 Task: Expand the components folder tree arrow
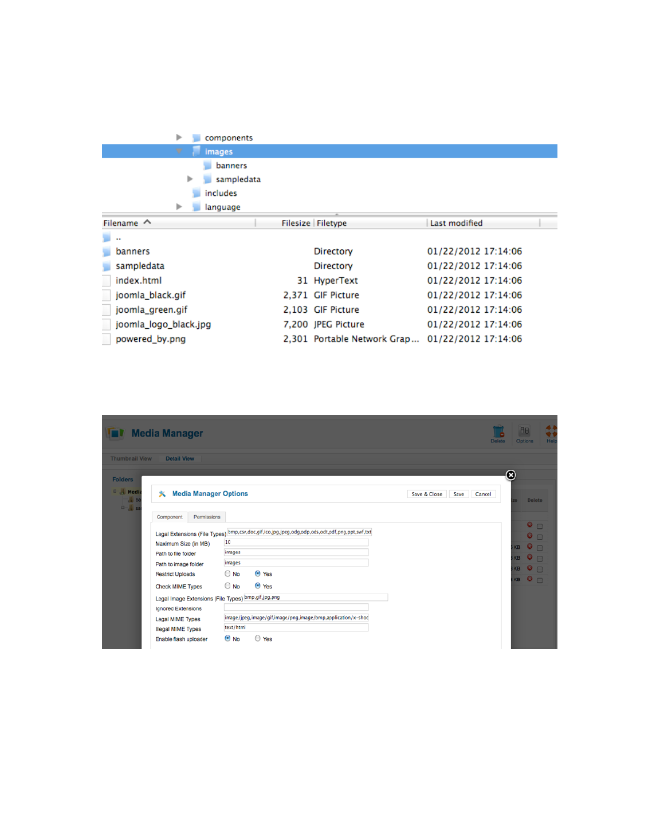point(179,137)
